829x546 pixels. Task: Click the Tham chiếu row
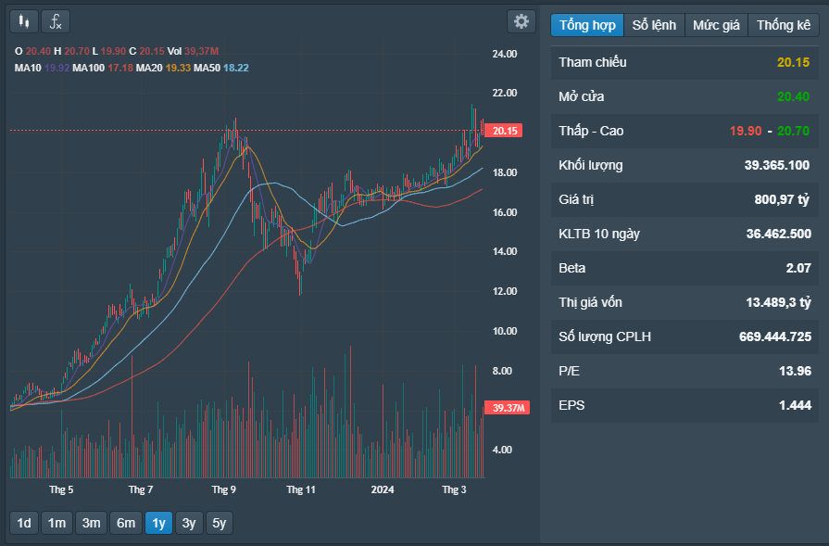pyautogui.click(x=685, y=62)
